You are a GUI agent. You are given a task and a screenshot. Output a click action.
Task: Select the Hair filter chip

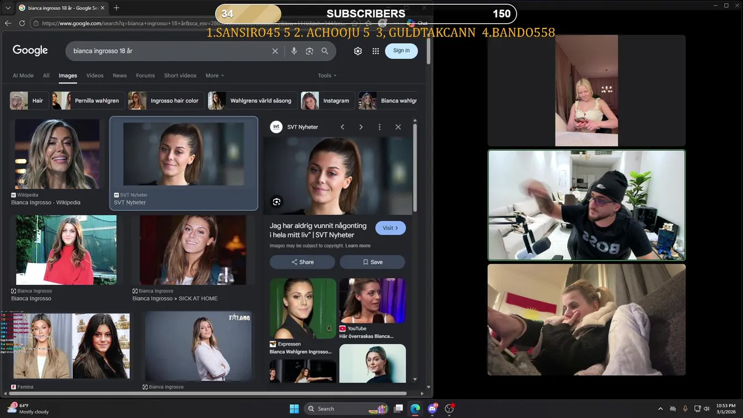[28, 100]
